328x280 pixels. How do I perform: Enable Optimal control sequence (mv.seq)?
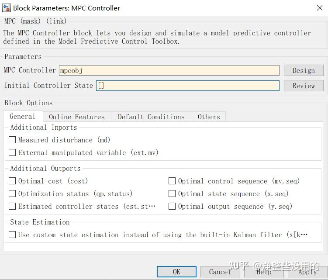coord(172,181)
